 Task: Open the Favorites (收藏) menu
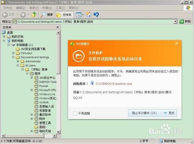tap(47, 8)
